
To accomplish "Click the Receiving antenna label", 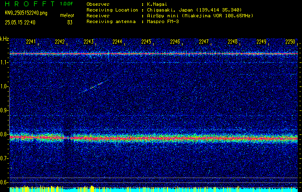I will click(111, 22).
